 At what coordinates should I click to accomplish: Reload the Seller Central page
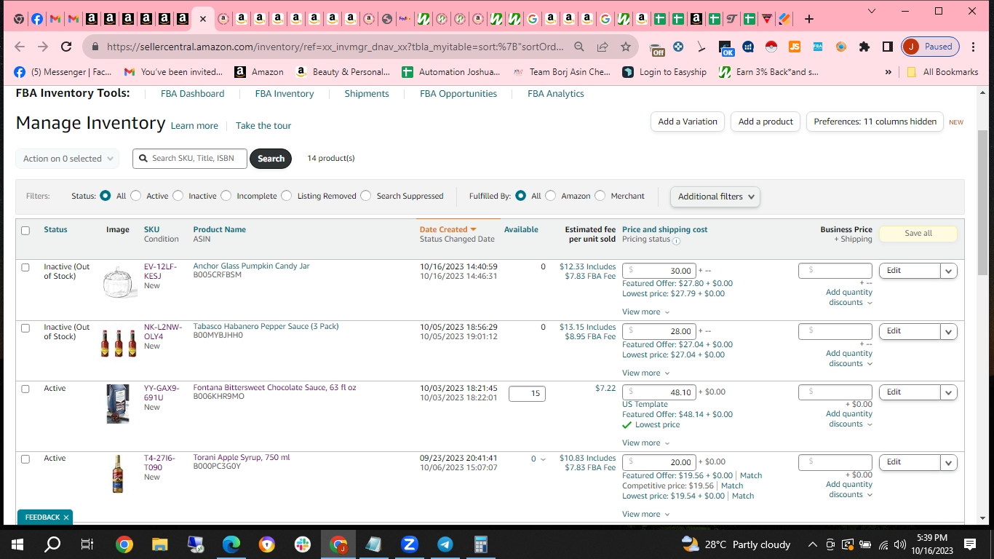point(66,47)
